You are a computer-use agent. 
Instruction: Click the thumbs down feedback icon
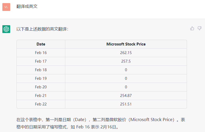(x=200, y=28)
